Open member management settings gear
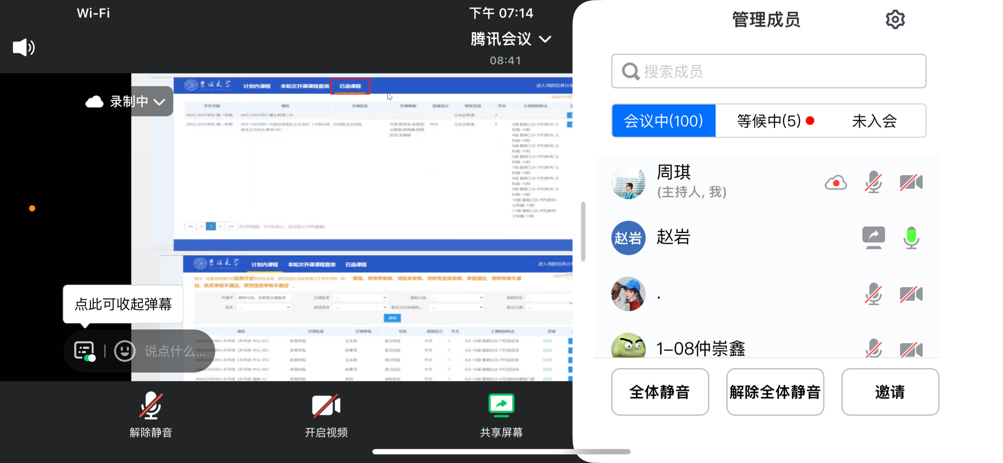Image resolution: width=1003 pixels, height=463 pixels. coord(895,20)
